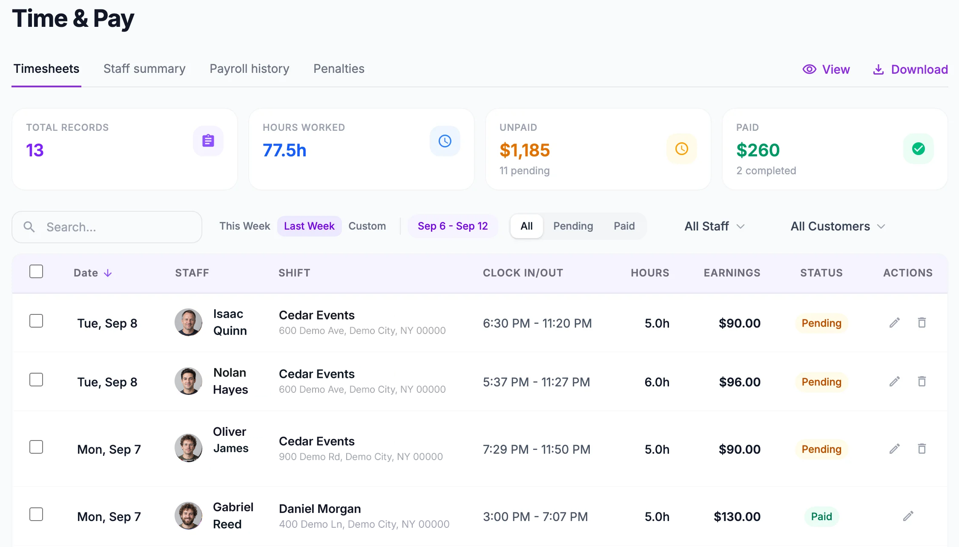Click Isaac Quinn's avatar photo

(188, 322)
